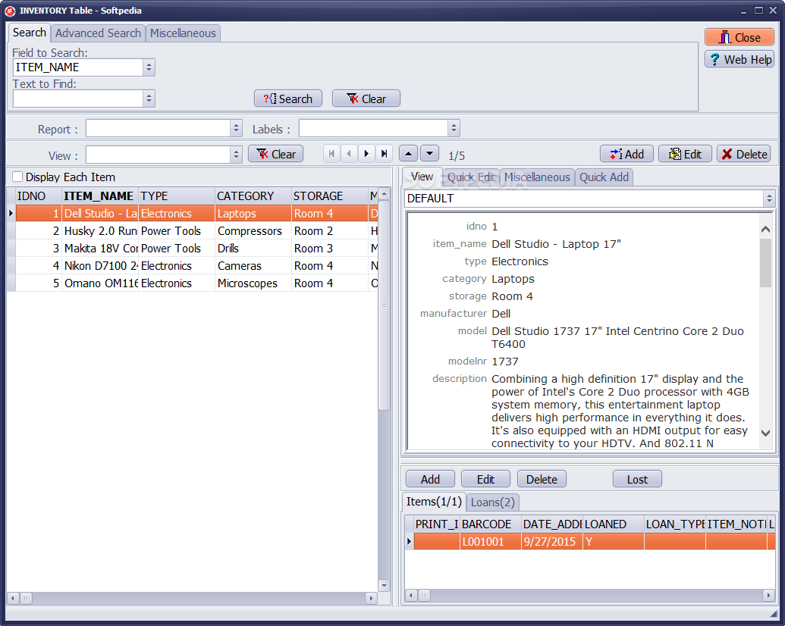Open the Loans(2) tab

click(x=493, y=502)
